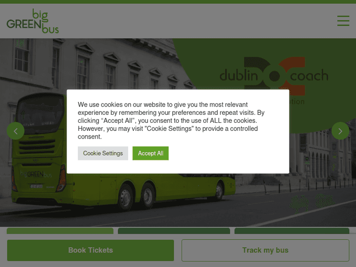Tap the Book Tickets button
Screen dimensions: 356x267
pos(90,250)
